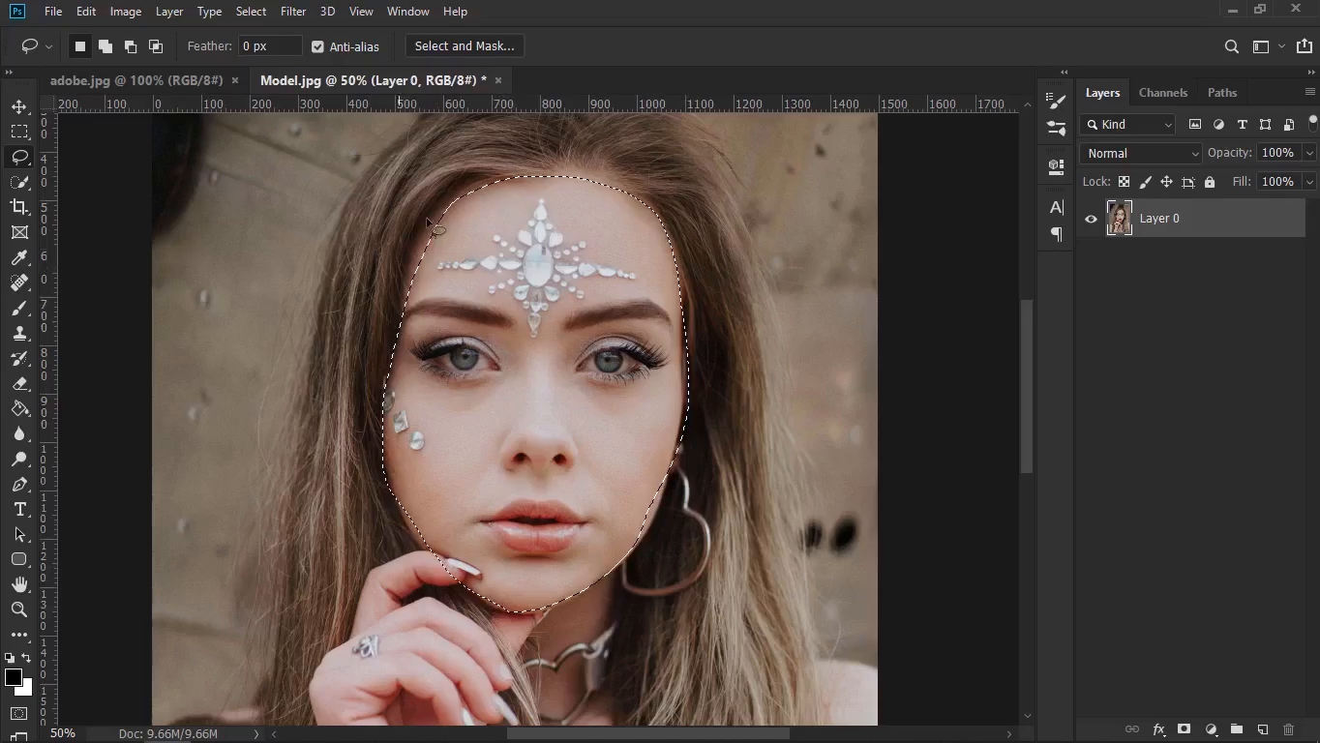Hide Layer 0 with the eye icon

point(1091,219)
